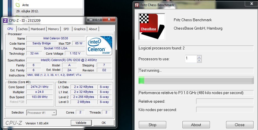
Task: Click the Processors to use input field
Action: [191, 59]
